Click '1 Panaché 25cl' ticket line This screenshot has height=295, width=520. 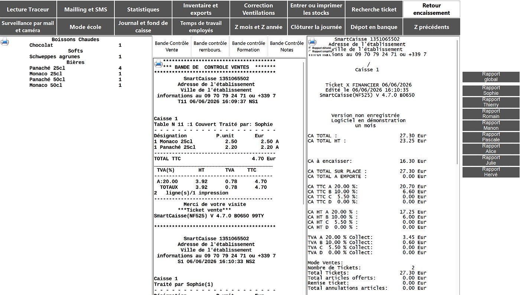(216, 147)
